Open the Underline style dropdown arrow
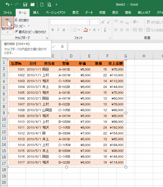The width and height of the screenshot is (163, 187). coord(68,30)
